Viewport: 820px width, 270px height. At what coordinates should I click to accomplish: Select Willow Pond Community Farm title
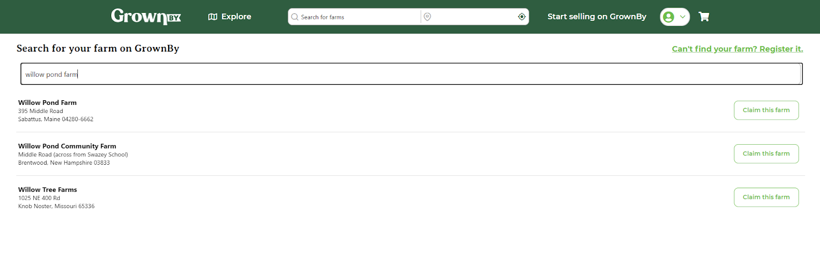[x=67, y=146]
